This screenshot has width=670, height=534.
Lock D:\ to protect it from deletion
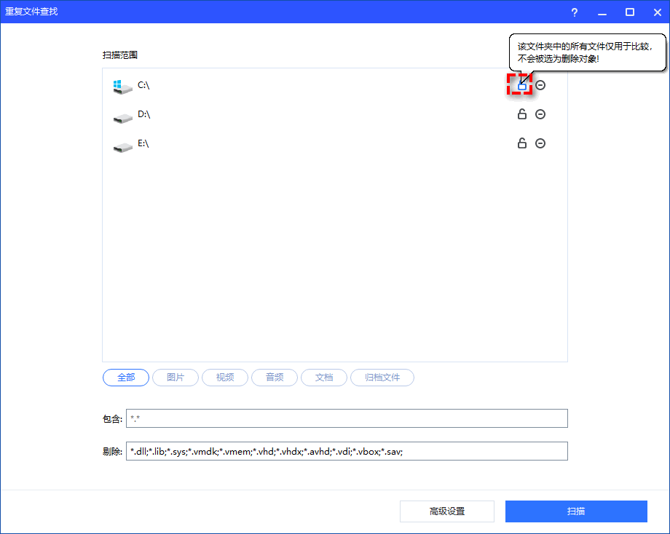coord(521,113)
